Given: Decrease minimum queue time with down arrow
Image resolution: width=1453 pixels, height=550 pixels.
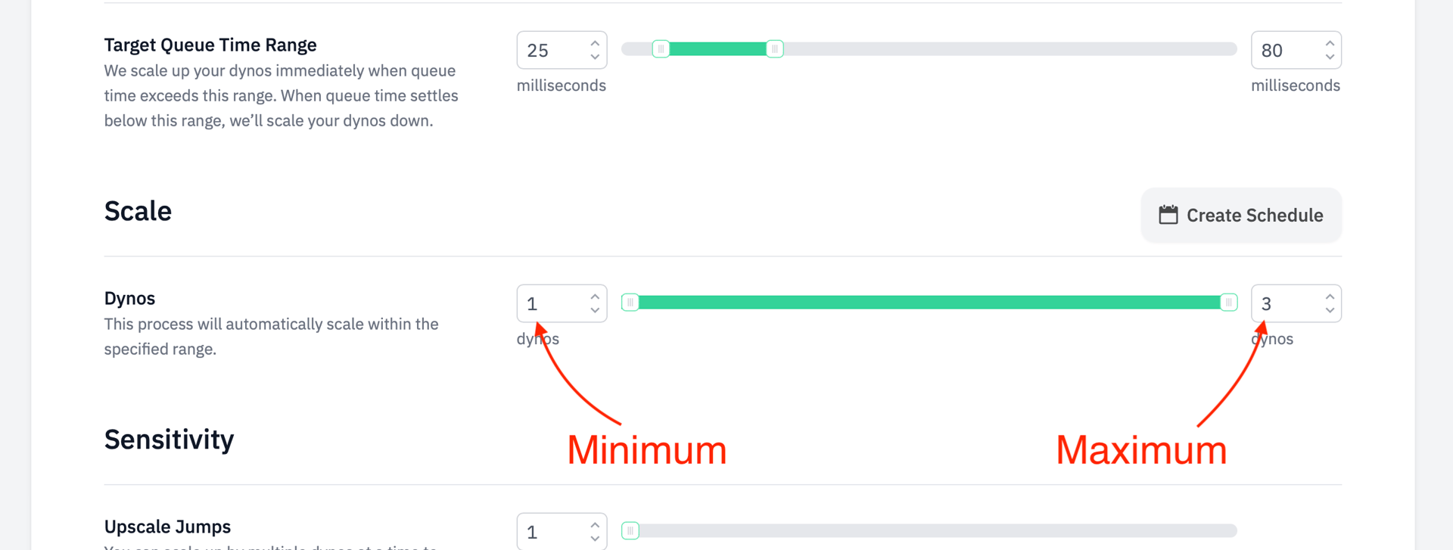Looking at the screenshot, I should point(595,57).
